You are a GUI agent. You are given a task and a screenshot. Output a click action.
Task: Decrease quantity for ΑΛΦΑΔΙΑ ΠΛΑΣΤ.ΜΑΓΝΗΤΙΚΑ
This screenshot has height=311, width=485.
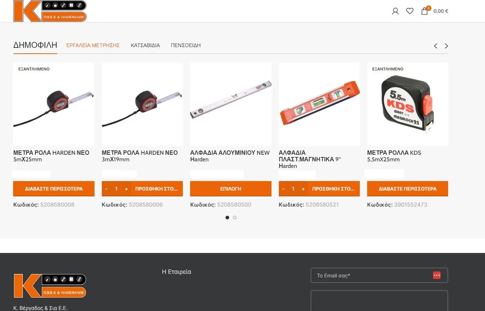(283, 189)
